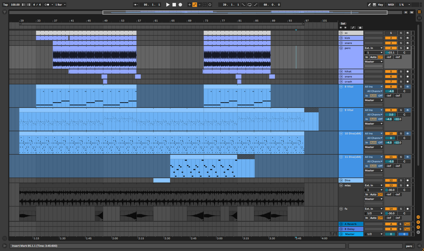The image size is (424, 251).
Task: Set perc track monitor to Auto
Action: [373, 57]
